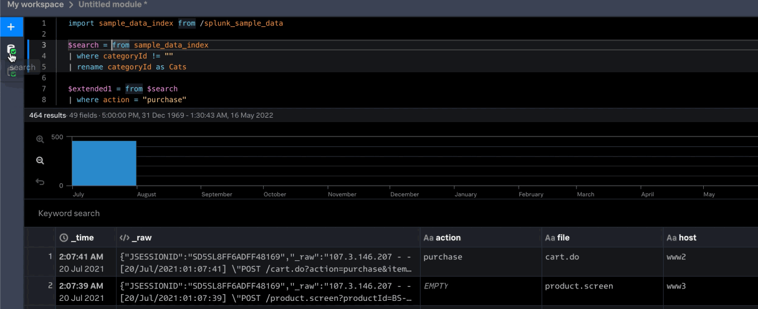The width and height of the screenshot is (758, 309).
Task: Click the Untitled module breadcrumb
Action: [x=113, y=5]
